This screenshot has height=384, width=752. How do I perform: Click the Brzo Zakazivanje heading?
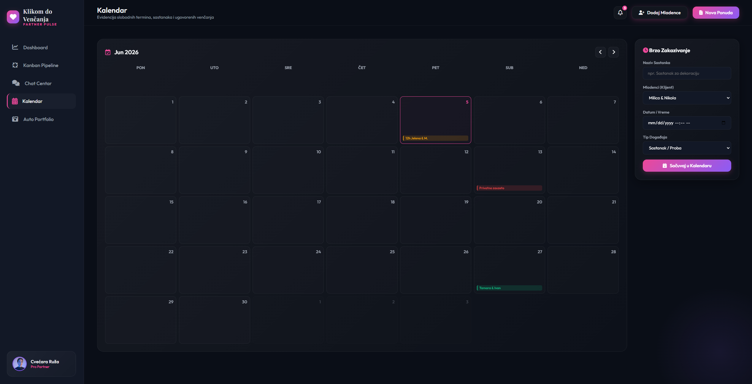[x=669, y=50]
